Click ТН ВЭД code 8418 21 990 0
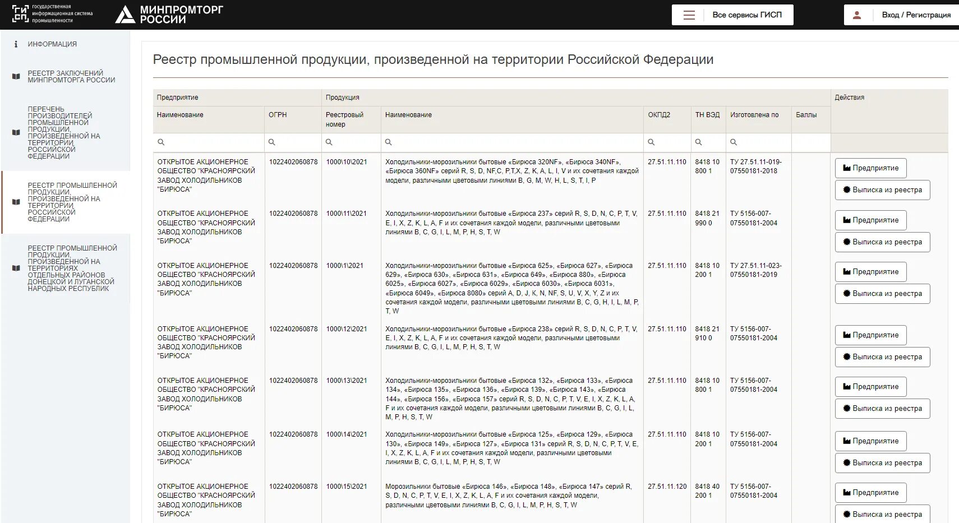The width and height of the screenshot is (959, 523). [x=707, y=218]
